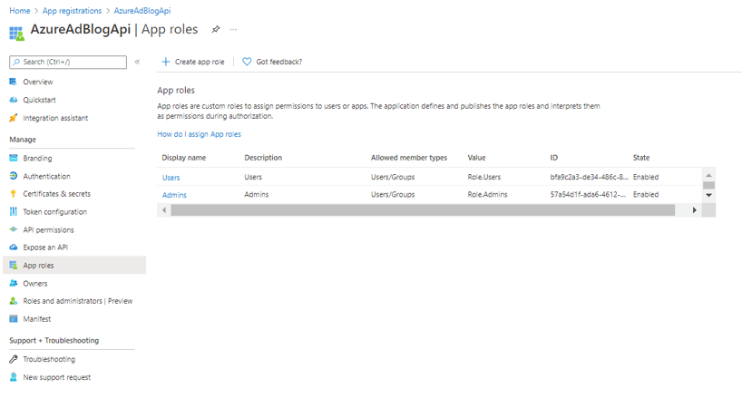Screen dimensions: 742x398
Task: Click the plus icon for Create app role
Action: (x=166, y=62)
